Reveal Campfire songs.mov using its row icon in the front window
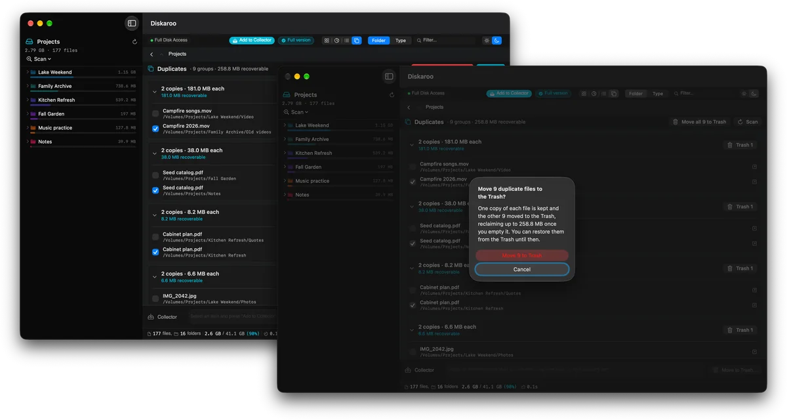787x420 pixels. pyautogui.click(x=755, y=167)
